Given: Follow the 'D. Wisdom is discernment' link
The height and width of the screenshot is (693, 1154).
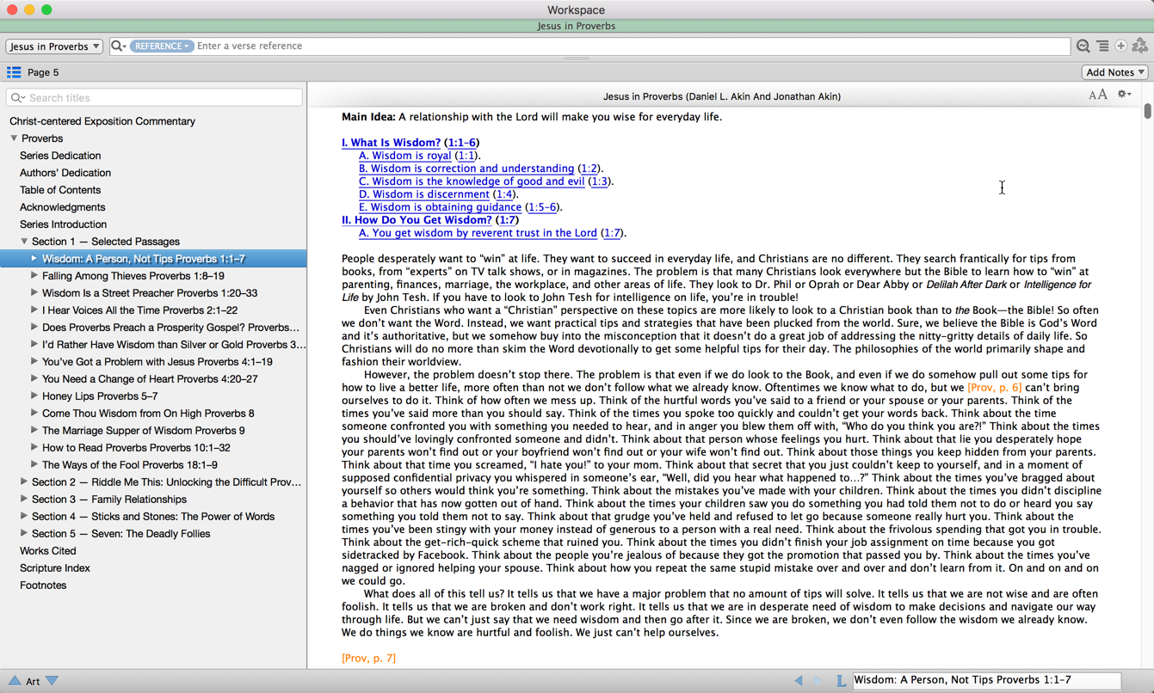Looking at the screenshot, I should point(423,194).
